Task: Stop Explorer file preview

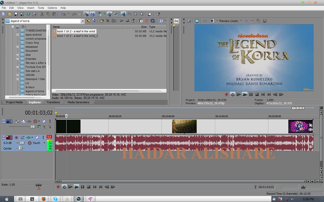Action: click(x=127, y=21)
